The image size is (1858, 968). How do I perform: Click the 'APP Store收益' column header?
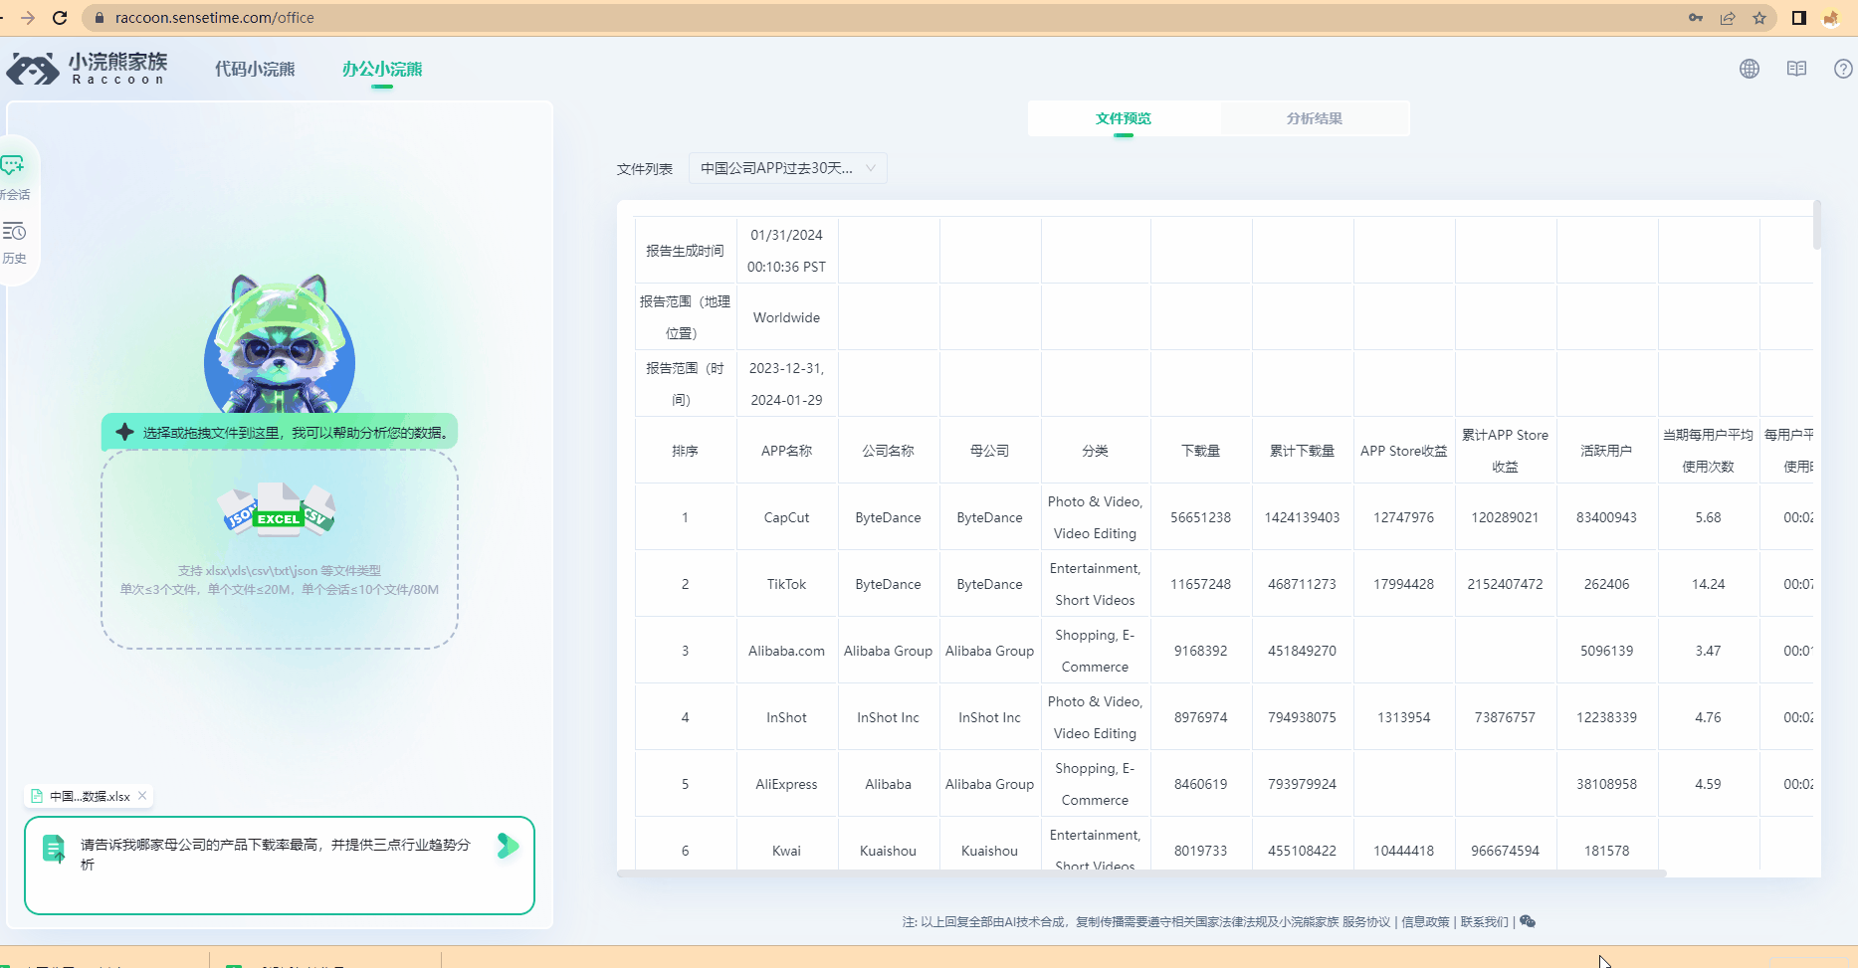(x=1403, y=451)
